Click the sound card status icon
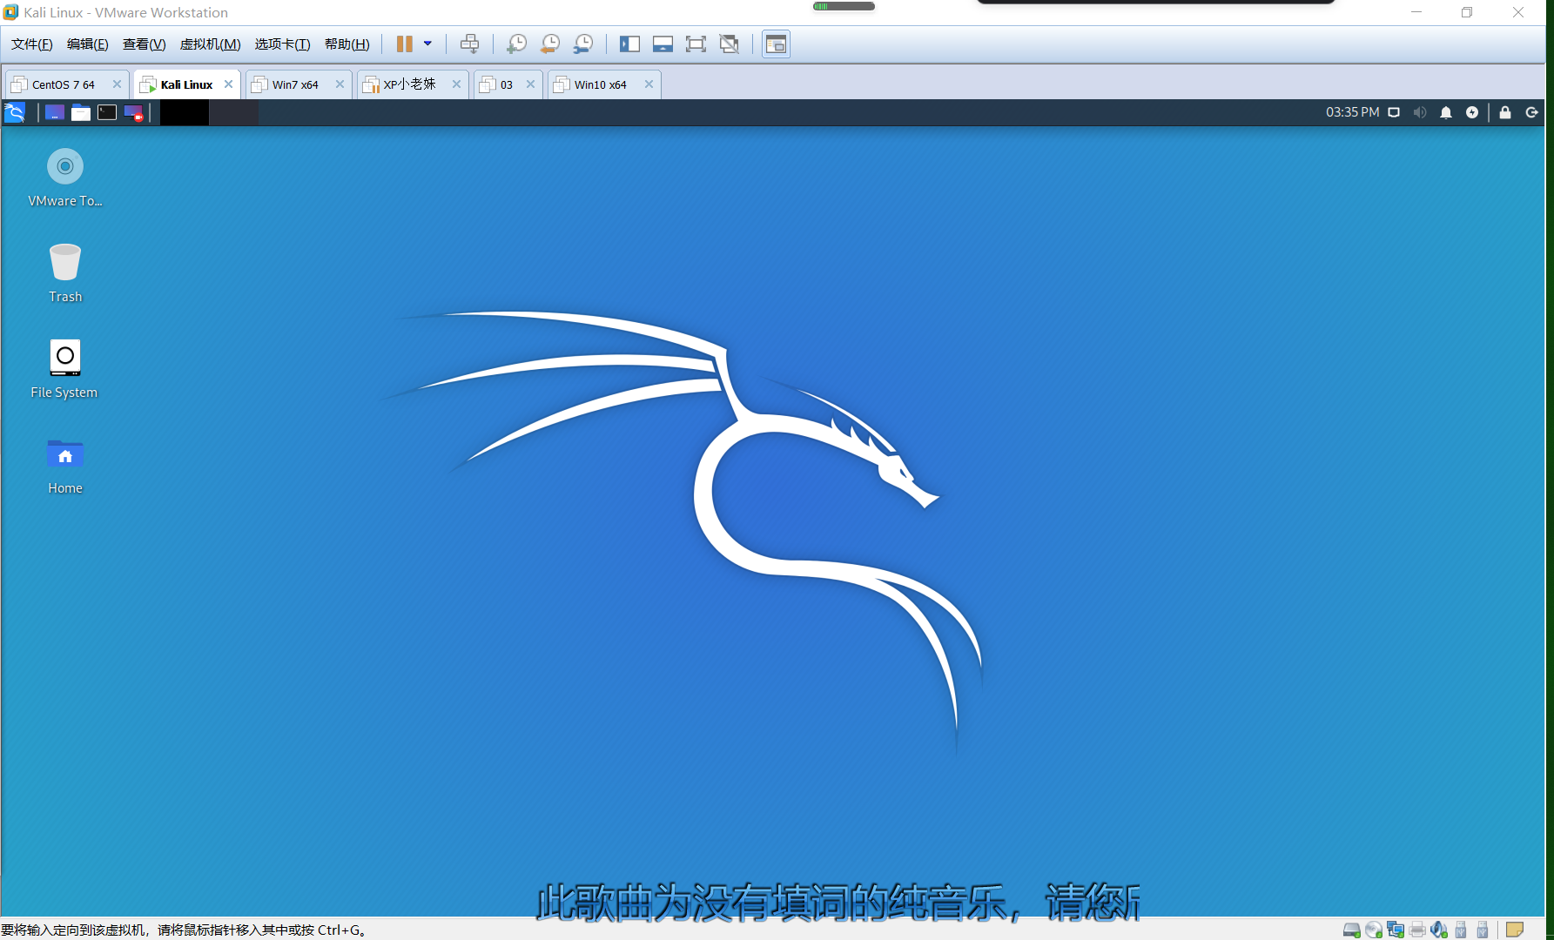 (x=1439, y=930)
